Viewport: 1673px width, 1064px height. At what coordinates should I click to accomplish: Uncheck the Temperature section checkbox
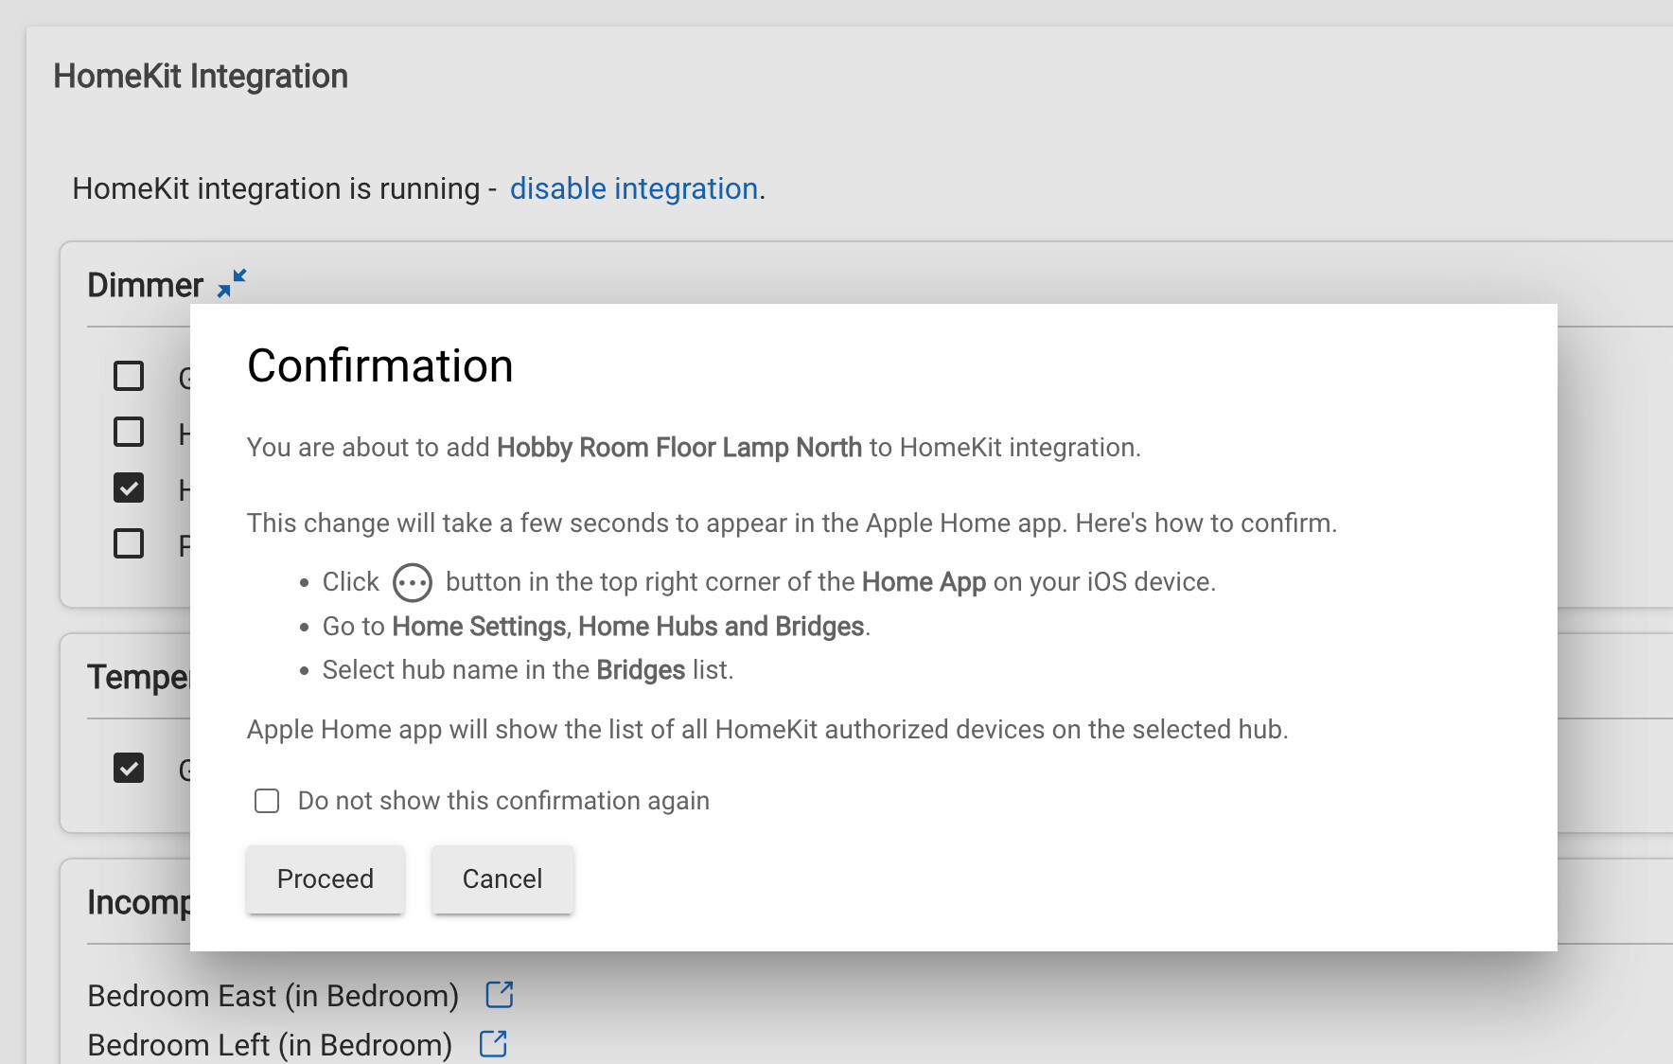coord(129,768)
